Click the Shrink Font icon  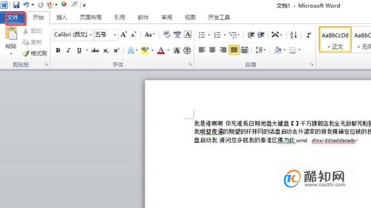point(133,35)
